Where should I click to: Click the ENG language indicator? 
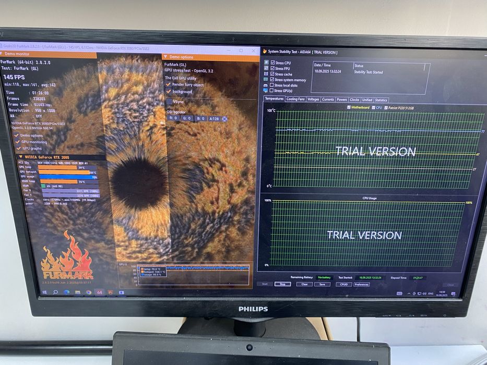click(x=431, y=294)
